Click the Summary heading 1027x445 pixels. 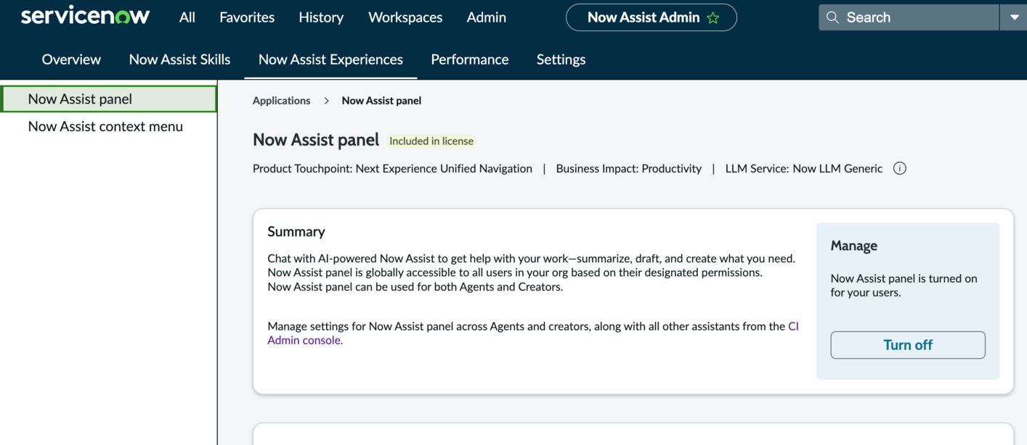click(296, 232)
